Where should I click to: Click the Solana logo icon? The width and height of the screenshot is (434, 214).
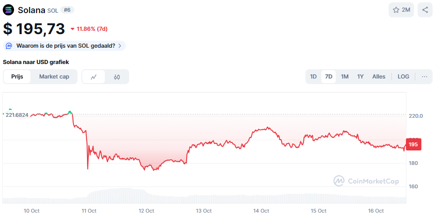9,10
